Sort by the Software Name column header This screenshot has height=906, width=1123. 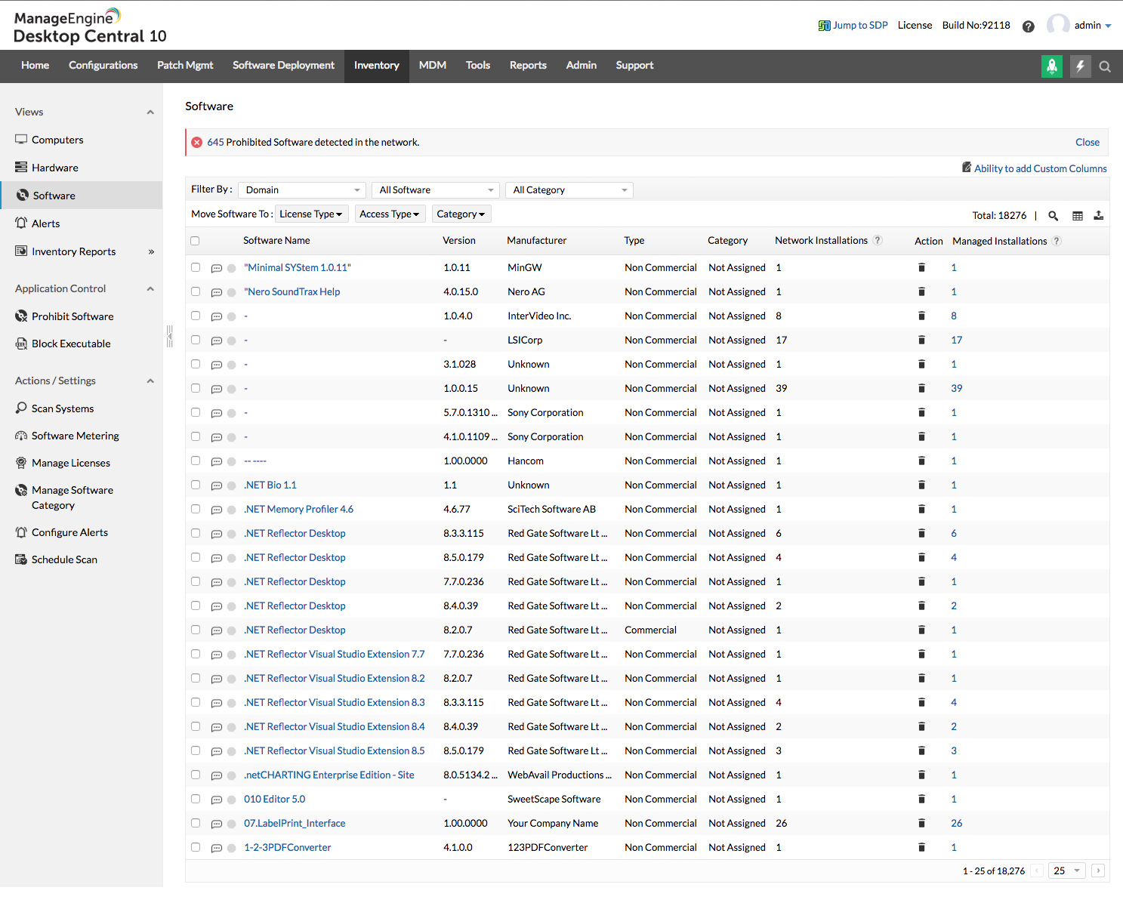pyautogui.click(x=276, y=241)
